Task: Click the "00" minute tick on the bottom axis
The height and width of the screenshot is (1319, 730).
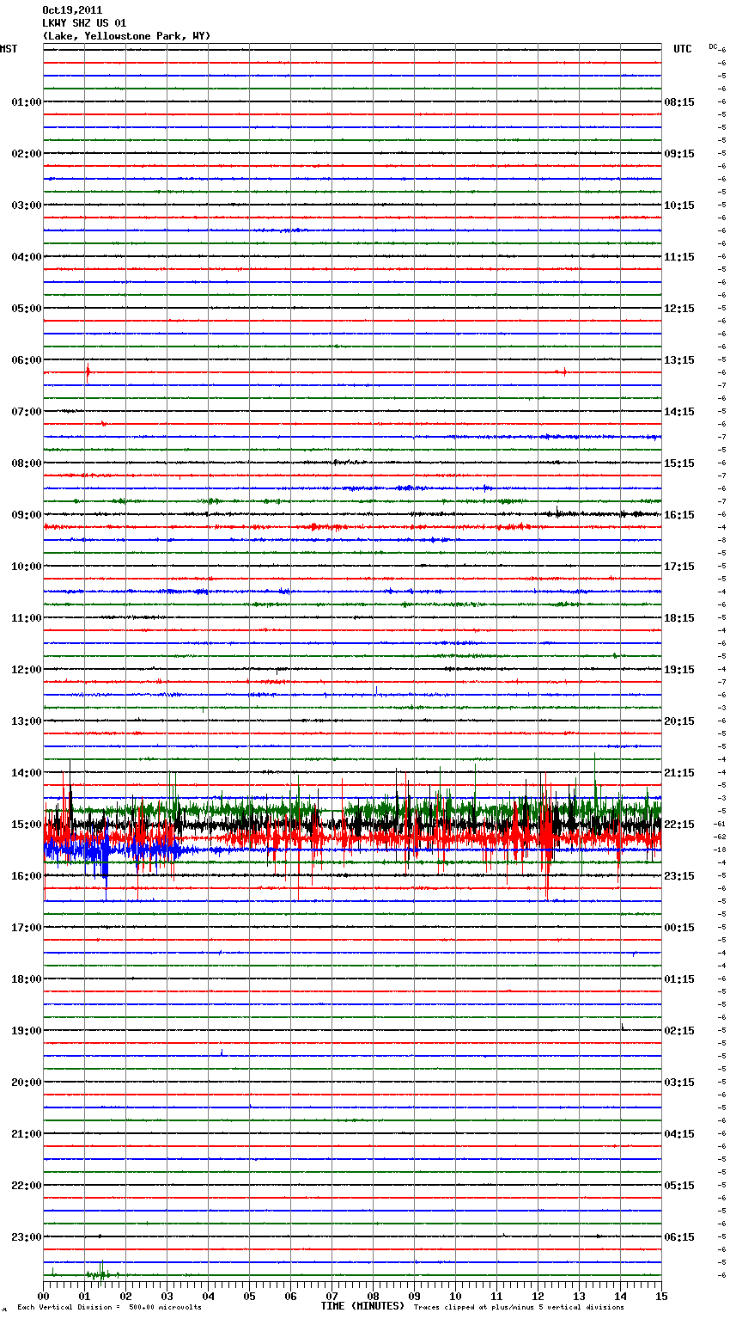Action: 43,1296
